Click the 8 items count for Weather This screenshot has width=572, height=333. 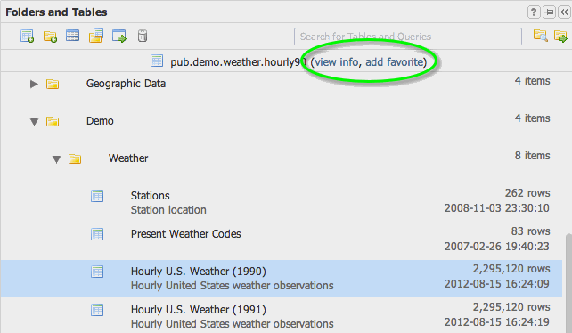click(x=532, y=156)
